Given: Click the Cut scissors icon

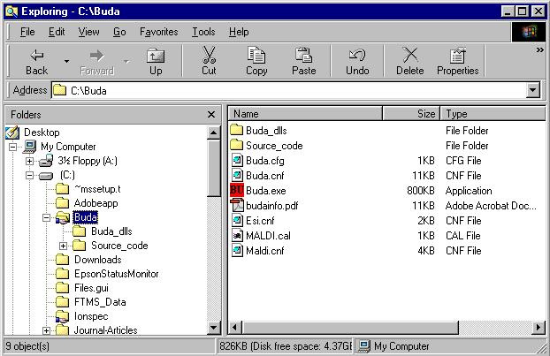Looking at the screenshot, I should [x=209, y=56].
